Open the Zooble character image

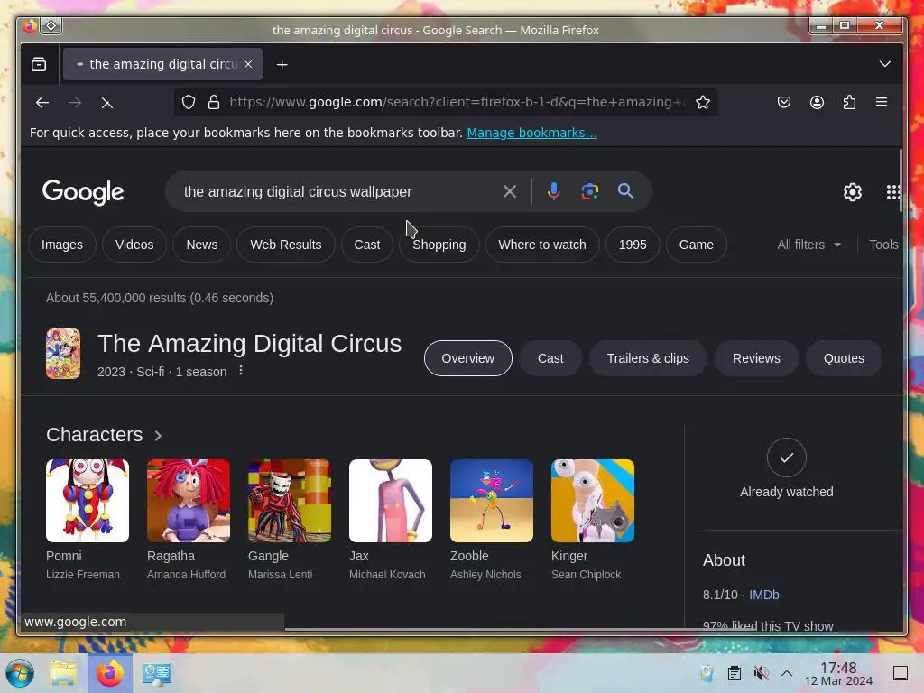(492, 500)
